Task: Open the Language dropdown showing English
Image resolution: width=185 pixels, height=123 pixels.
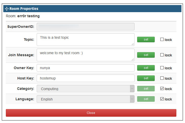Action: tap(86, 99)
